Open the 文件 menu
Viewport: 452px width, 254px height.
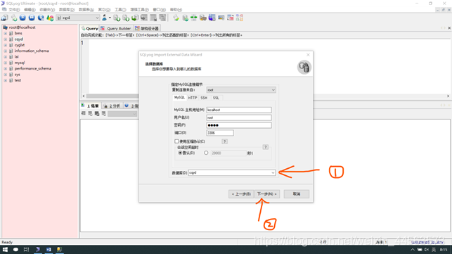pyautogui.click(x=14, y=10)
